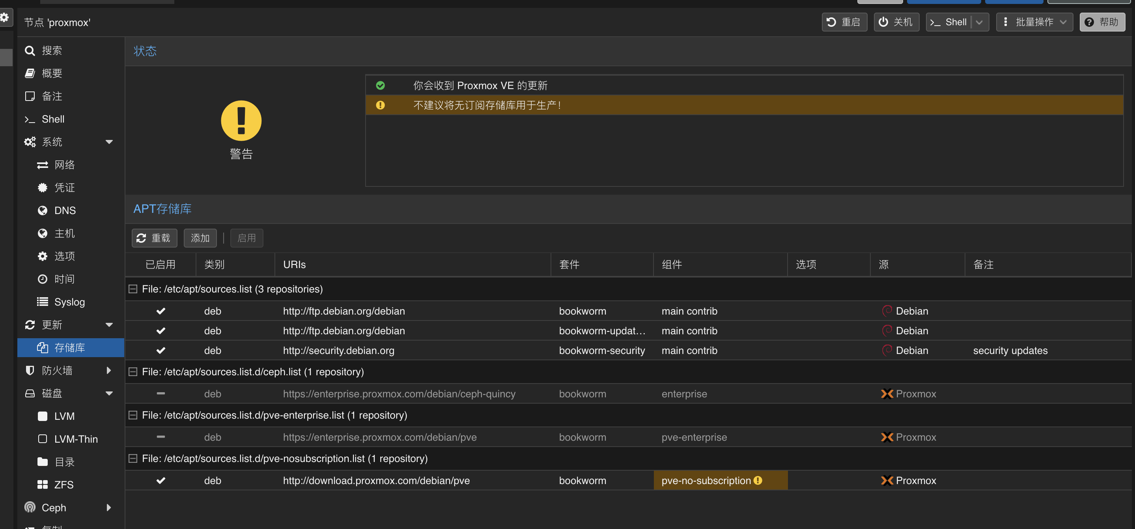Click the notes icon beside 备注
This screenshot has height=529, width=1135.
click(30, 97)
